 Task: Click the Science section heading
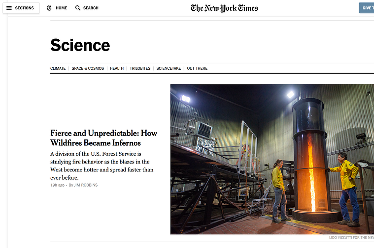(x=80, y=45)
